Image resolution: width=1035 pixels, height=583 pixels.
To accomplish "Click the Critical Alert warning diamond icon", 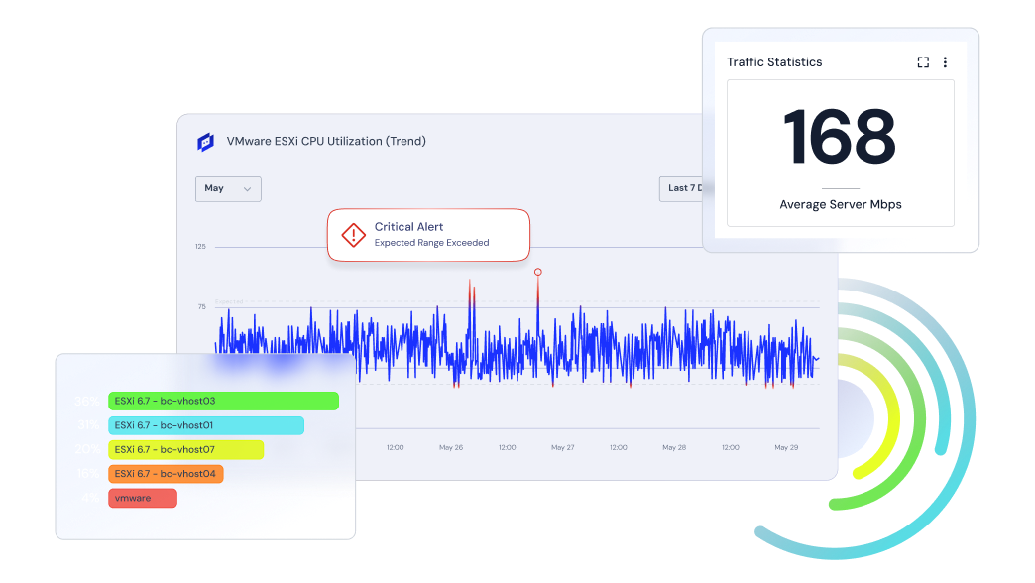I will click(353, 234).
